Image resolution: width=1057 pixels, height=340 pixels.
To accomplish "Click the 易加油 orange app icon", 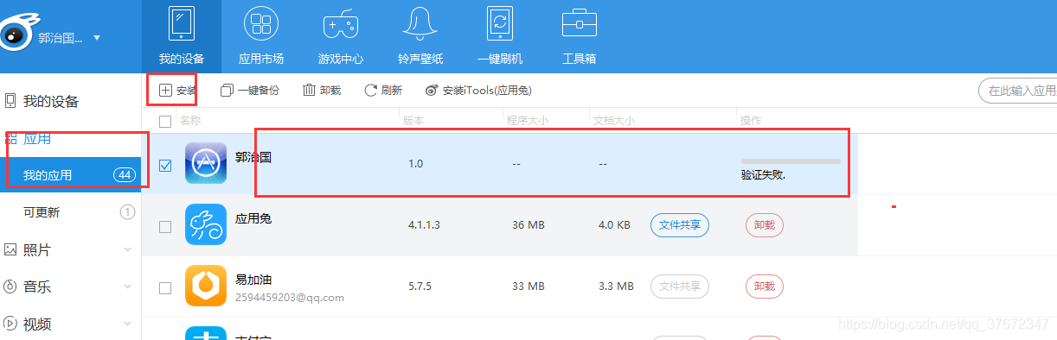I will pyautogui.click(x=206, y=286).
